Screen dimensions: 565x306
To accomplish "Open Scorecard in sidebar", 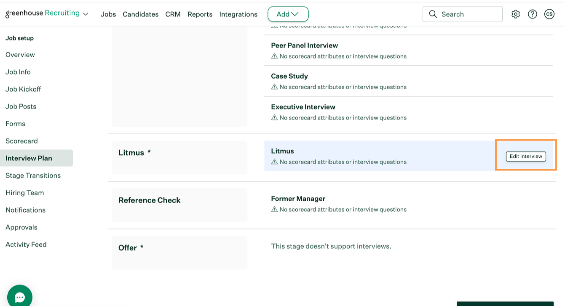I will (21, 141).
